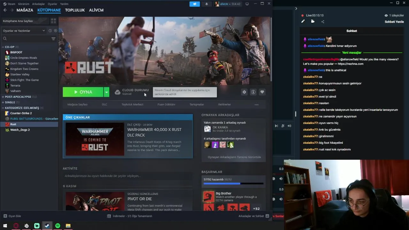Expand the POST-APOCALYPSE category
The image size is (409, 230).
click(3, 97)
